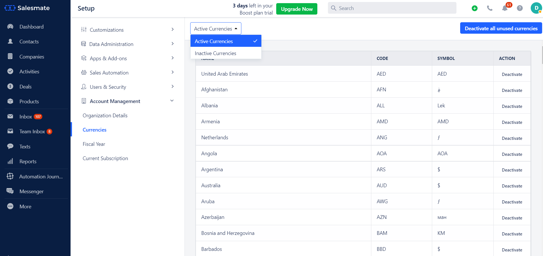Click the Companies building icon
This screenshot has height=256, width=543.
[x=10, y=56]
